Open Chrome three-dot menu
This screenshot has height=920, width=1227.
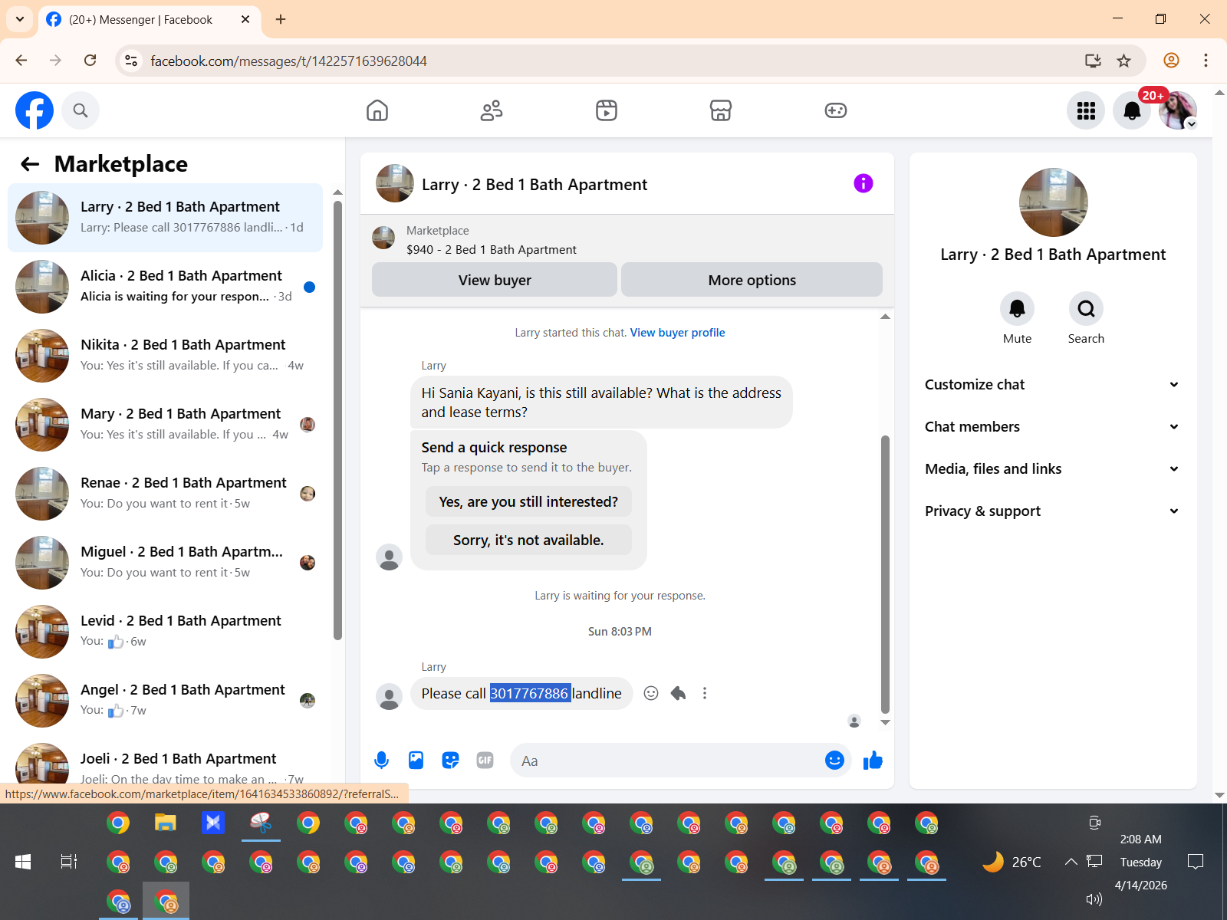[x=1206, y=61]
